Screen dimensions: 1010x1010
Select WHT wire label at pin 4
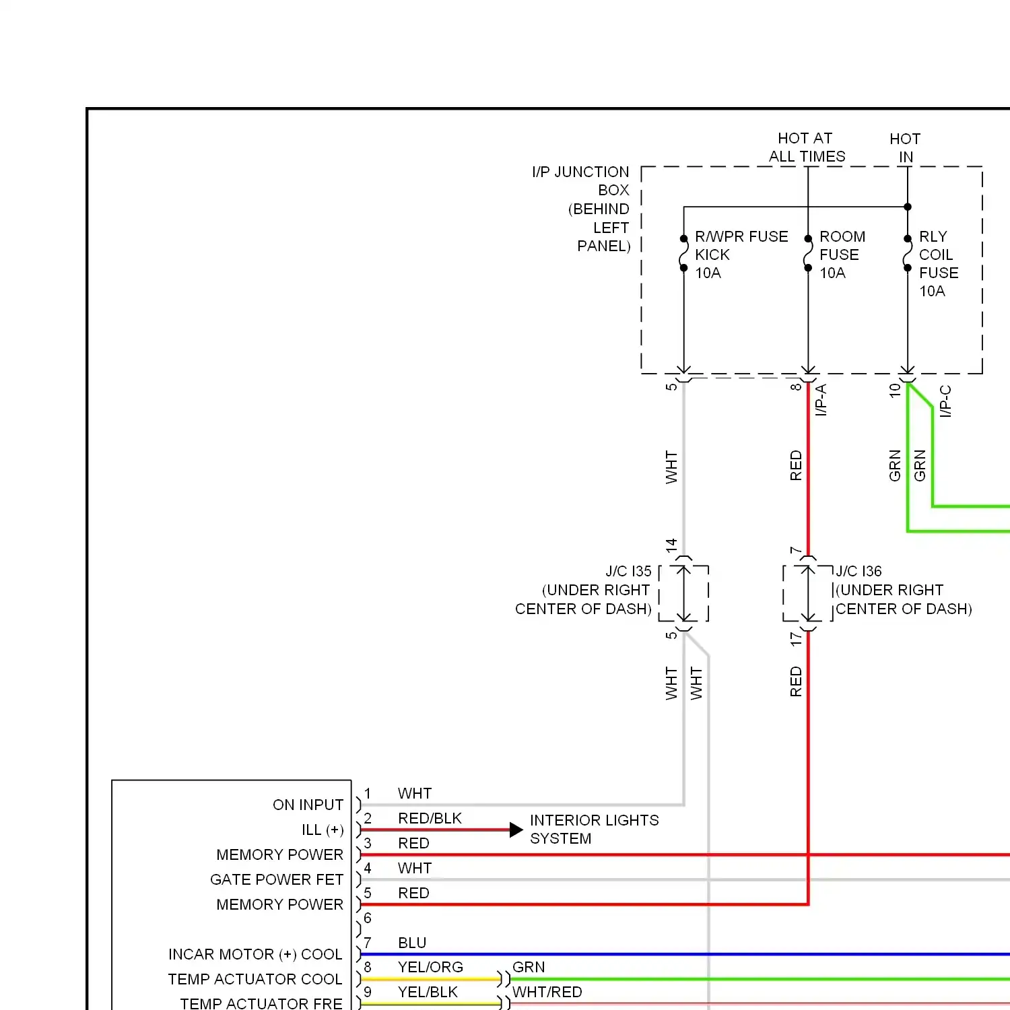click(414, 868)
